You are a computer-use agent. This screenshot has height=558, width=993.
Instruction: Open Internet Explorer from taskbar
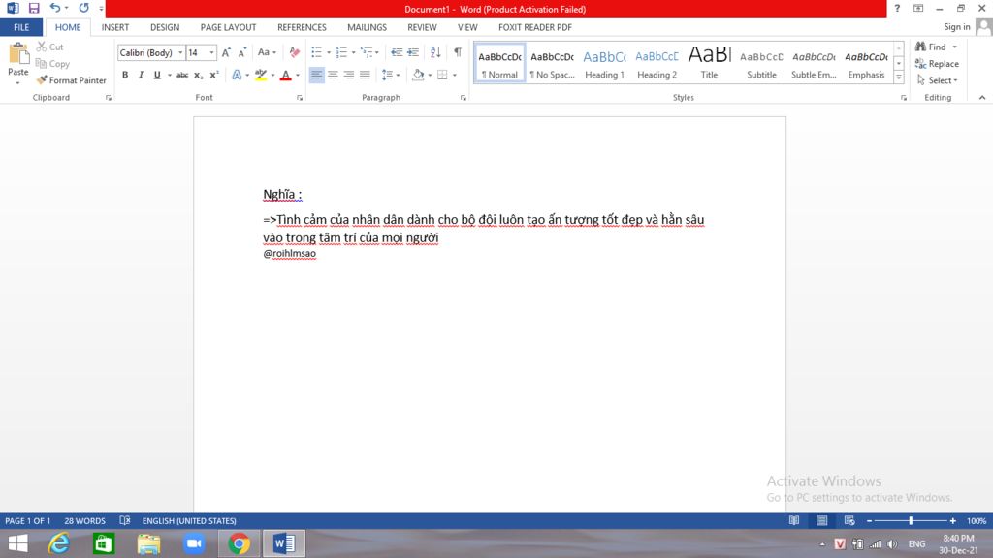59,543
